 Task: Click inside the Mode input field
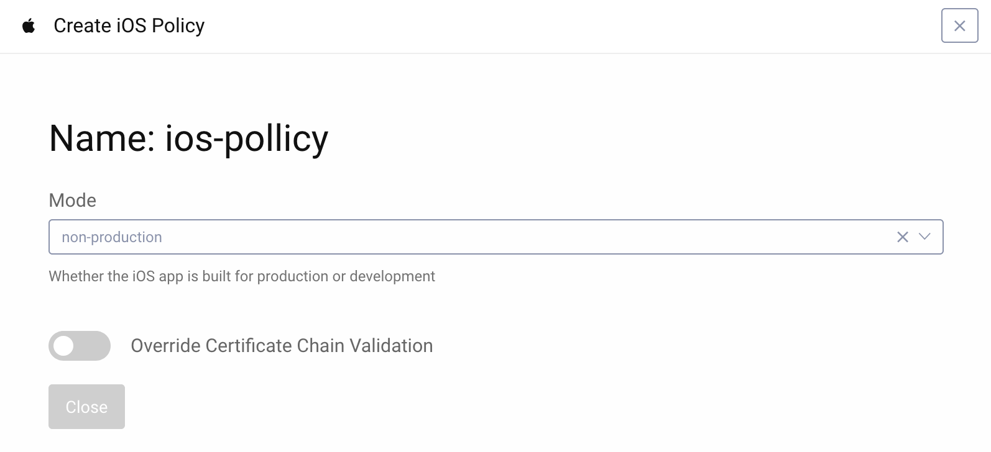[435, 237]
